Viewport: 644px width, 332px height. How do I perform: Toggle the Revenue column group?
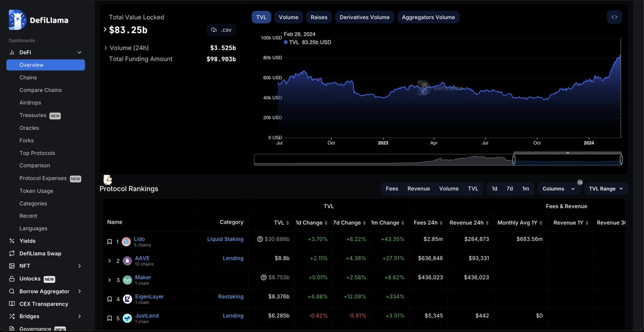[419, 189]
